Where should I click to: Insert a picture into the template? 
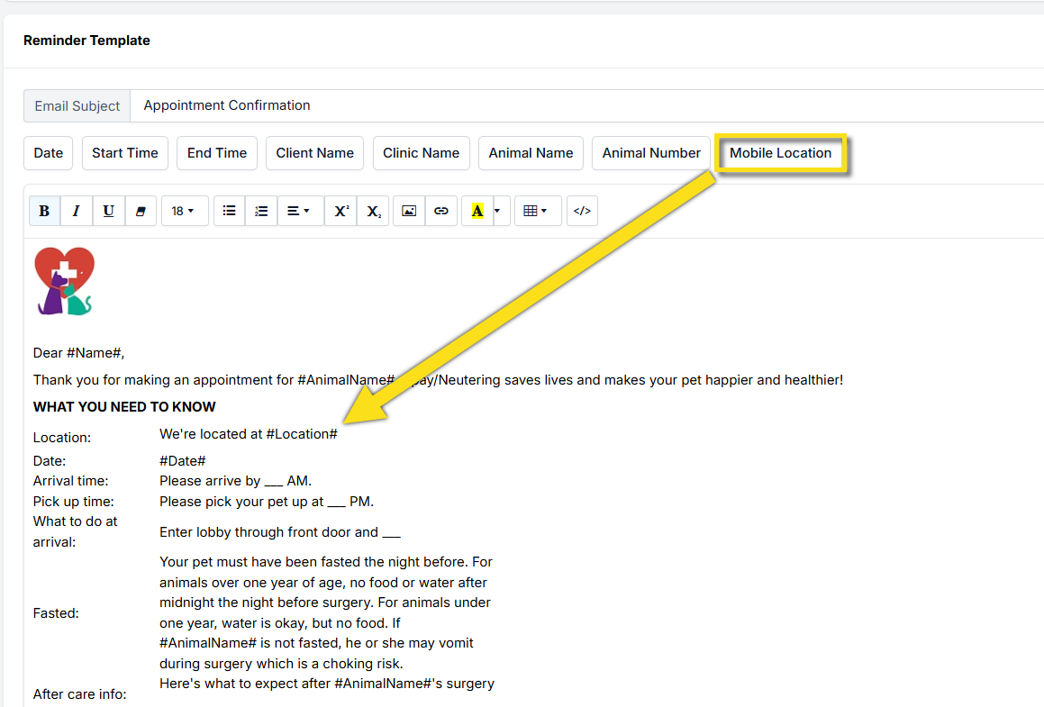tap(409, 211)
